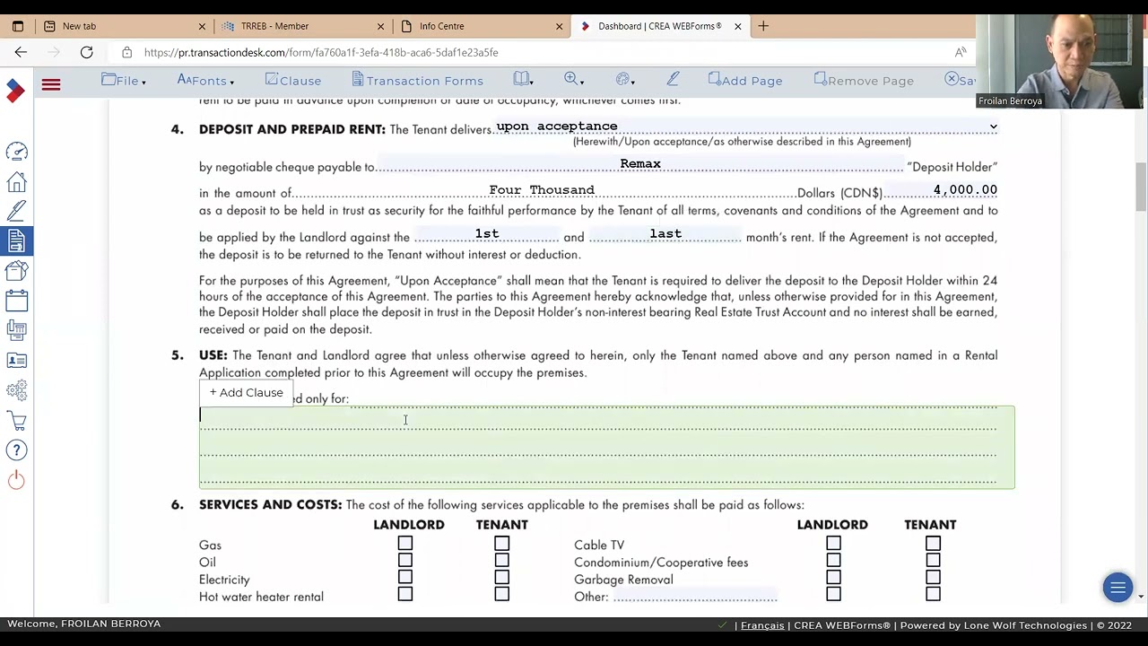Open the book view dropdown in toolbar

[523, 81]
